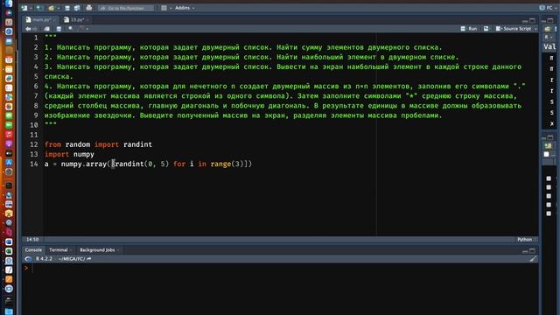Close the main.py tab
This screenshot has height=315, width=560.
[54, 20]
